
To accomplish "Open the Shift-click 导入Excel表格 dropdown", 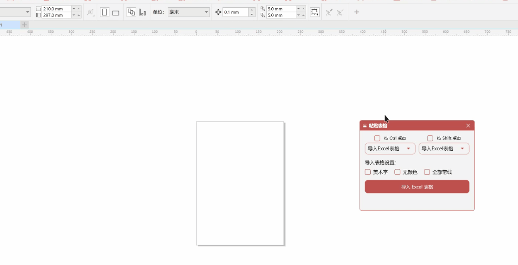I will click(x=444, y=149).
